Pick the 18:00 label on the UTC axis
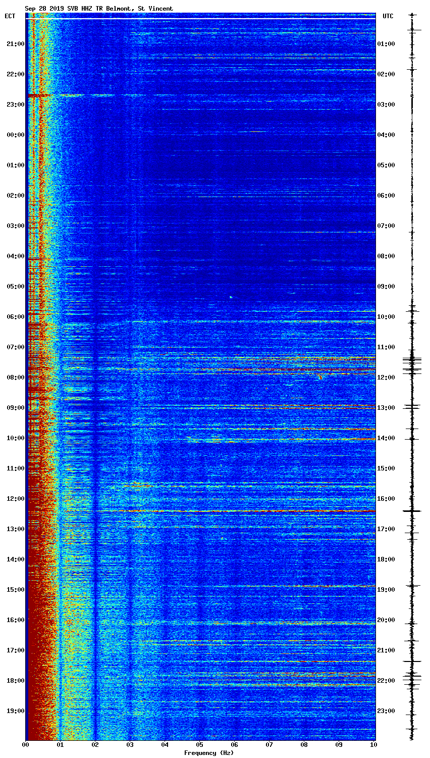The width and height of the screenshot is (430, 758). click(387, 559)
